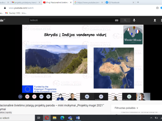Open a new browser tab
The height and width of the screenshot is (121, 162).
[x=138, y=2]
